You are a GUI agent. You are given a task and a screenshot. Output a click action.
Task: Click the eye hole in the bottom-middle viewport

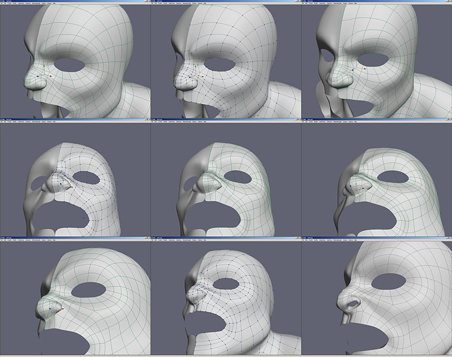point(226,283)
